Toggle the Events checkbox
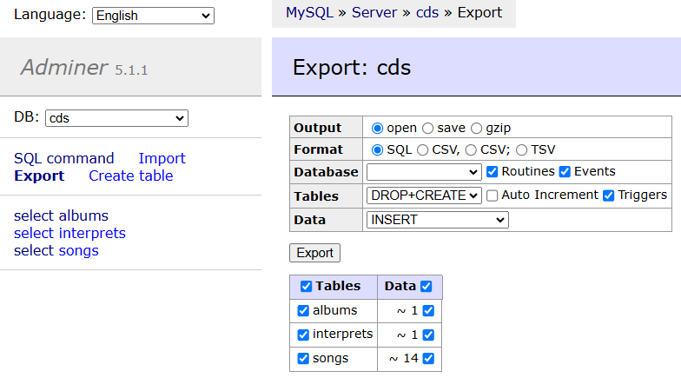Viewport: 681px width, 391px height. coord(565,172)
